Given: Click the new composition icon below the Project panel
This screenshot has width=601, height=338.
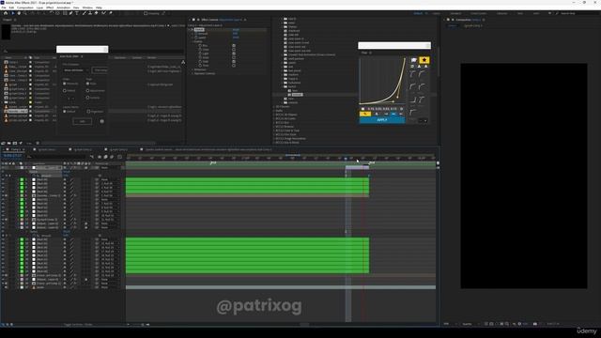Looking at the screenshot, I should (15, 143).
